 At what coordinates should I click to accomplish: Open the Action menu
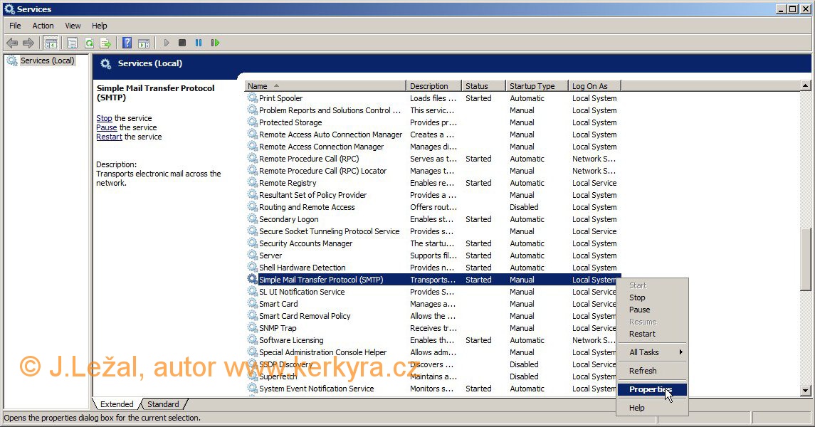43,26
